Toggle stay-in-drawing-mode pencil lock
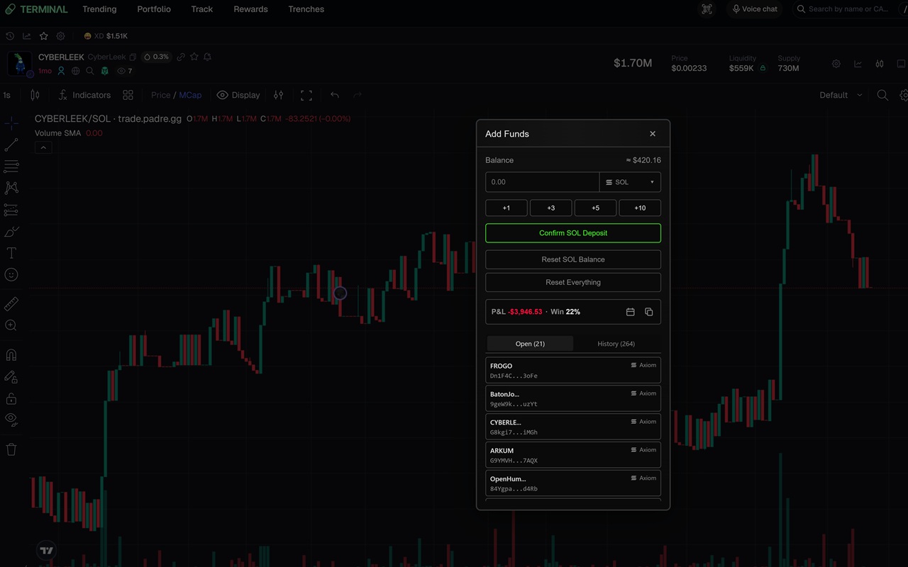Screen dimensions: 908x567 coord(11,377)
